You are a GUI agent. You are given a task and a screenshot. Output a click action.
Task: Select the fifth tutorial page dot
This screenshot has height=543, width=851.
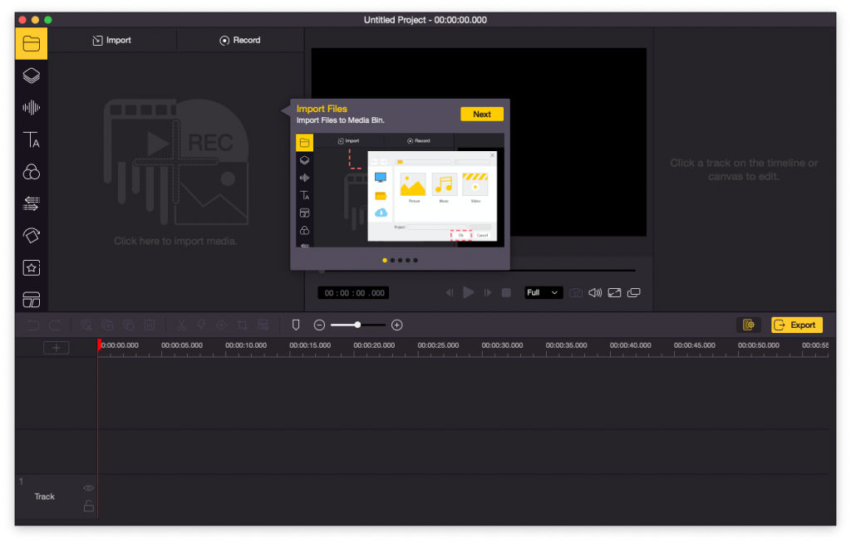(416, 261)
